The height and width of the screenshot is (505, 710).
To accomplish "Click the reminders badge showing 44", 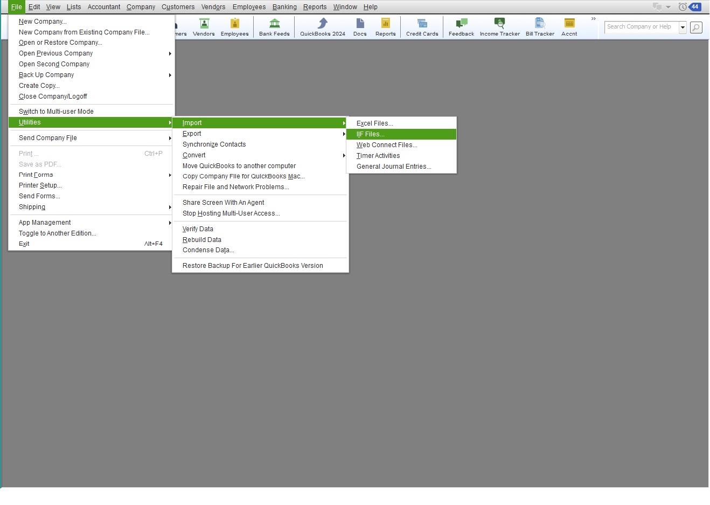I will click(695, 7).
